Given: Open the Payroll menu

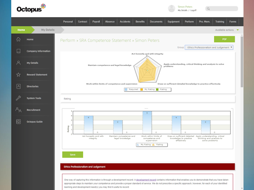Looking at the screenshot, I should (x=96, y=22).
